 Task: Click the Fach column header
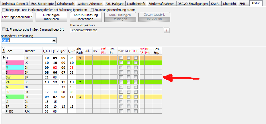tap(15, 51)
